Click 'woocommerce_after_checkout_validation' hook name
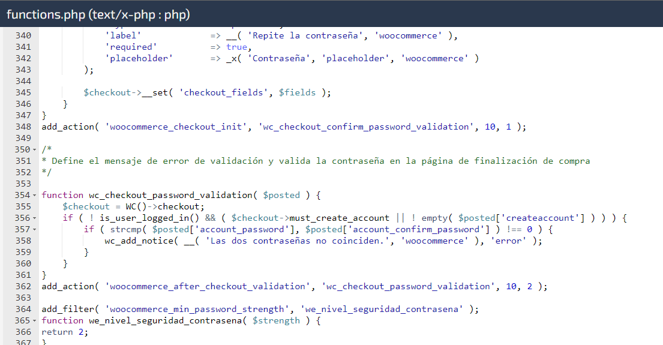 (208, 287)
